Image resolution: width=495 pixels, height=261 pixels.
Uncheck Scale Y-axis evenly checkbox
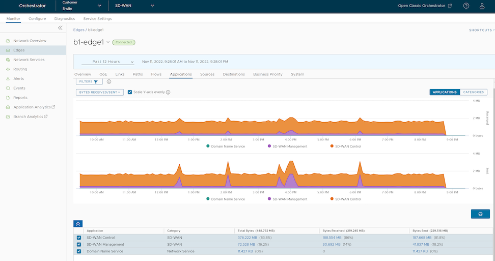pyautogui.click(x=130, y=92)
